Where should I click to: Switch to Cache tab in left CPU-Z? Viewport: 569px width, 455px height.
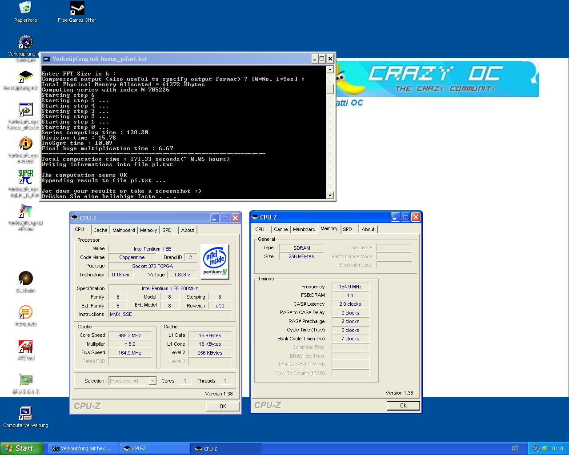point(100,230)
